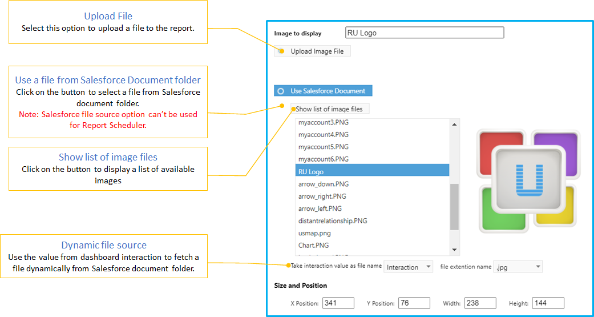Image resolution: width=594 pixels, height=317 pixels.
Task: Select arrow_down.PNG in the image list
Action: 372,184
